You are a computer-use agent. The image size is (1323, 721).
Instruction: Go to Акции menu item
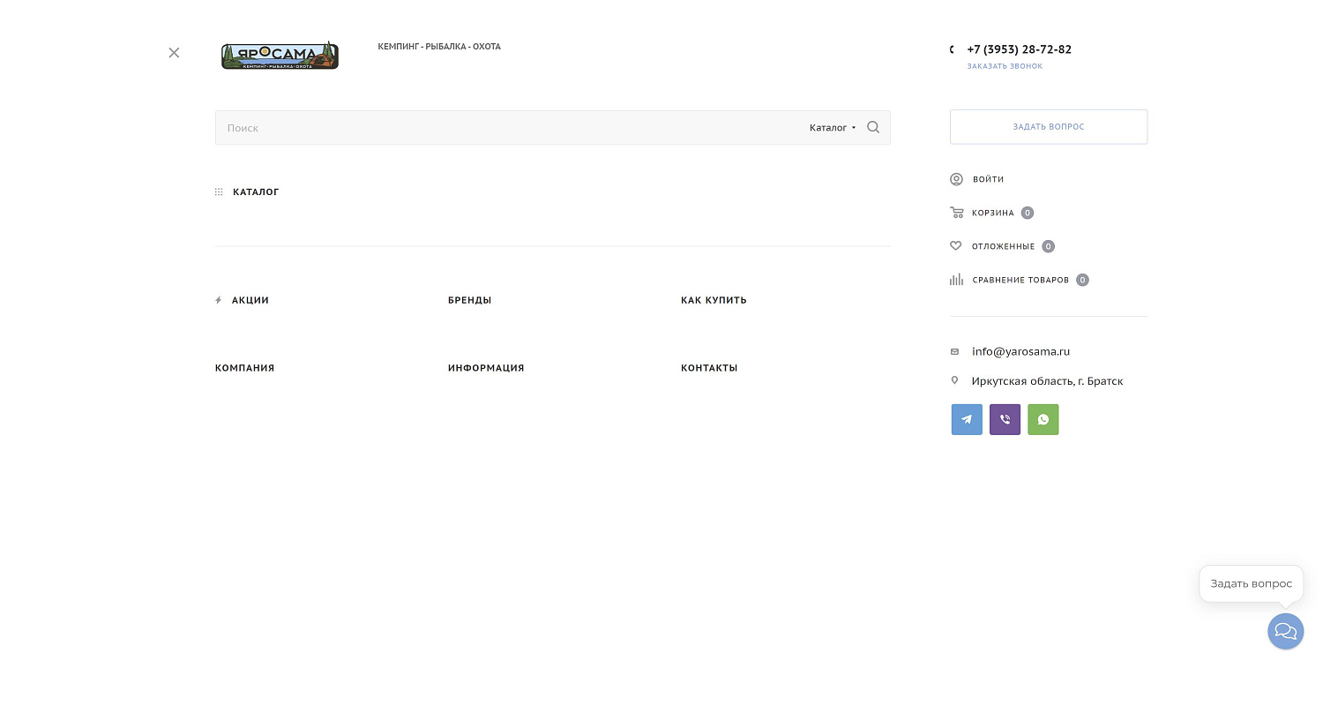coord(250,300)
